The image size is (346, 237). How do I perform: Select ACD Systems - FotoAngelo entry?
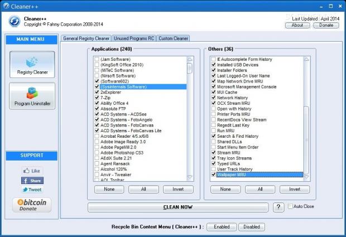tap(127, 120)
